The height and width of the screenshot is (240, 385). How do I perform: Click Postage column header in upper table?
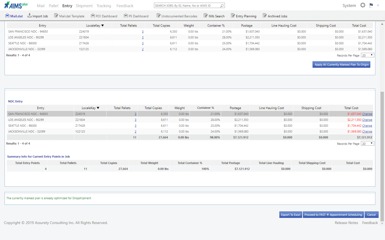pos(247,26)
